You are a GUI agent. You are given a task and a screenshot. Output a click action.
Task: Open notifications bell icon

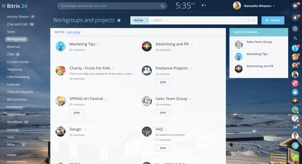coord(295,18)
